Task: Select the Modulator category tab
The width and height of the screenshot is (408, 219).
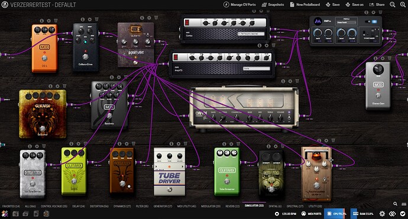Action: [211, 206]
